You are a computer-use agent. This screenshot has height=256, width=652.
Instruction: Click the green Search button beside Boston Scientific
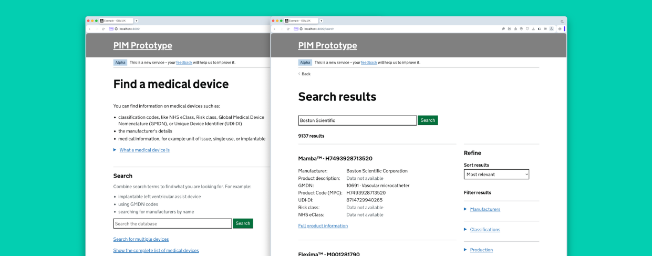[x=428, y=120]
